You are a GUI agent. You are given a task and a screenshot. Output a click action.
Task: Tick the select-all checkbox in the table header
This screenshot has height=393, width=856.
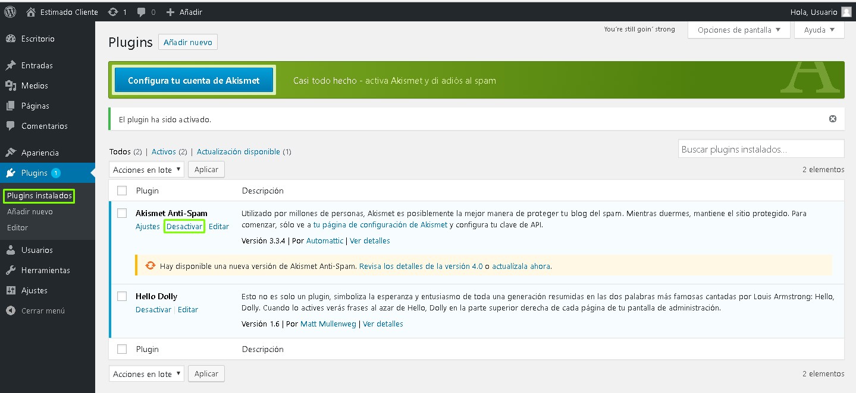tap(122, 191)
